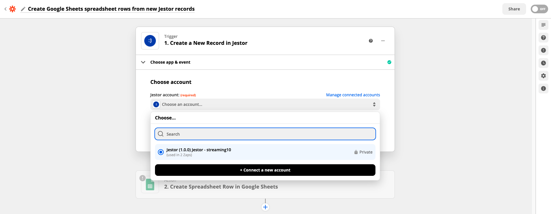This screenshot has width=551, height=214.
Task: Click the search magnifier icon
Action: point(161,134)
